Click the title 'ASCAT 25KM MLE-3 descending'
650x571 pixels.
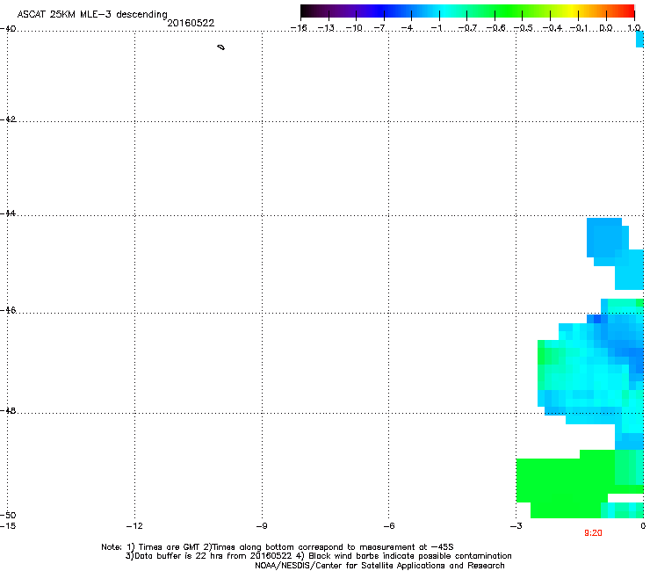tap(92, 14)
